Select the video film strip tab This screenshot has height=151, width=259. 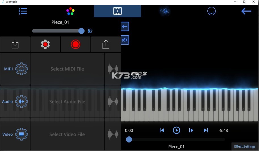tap(117, 11)
